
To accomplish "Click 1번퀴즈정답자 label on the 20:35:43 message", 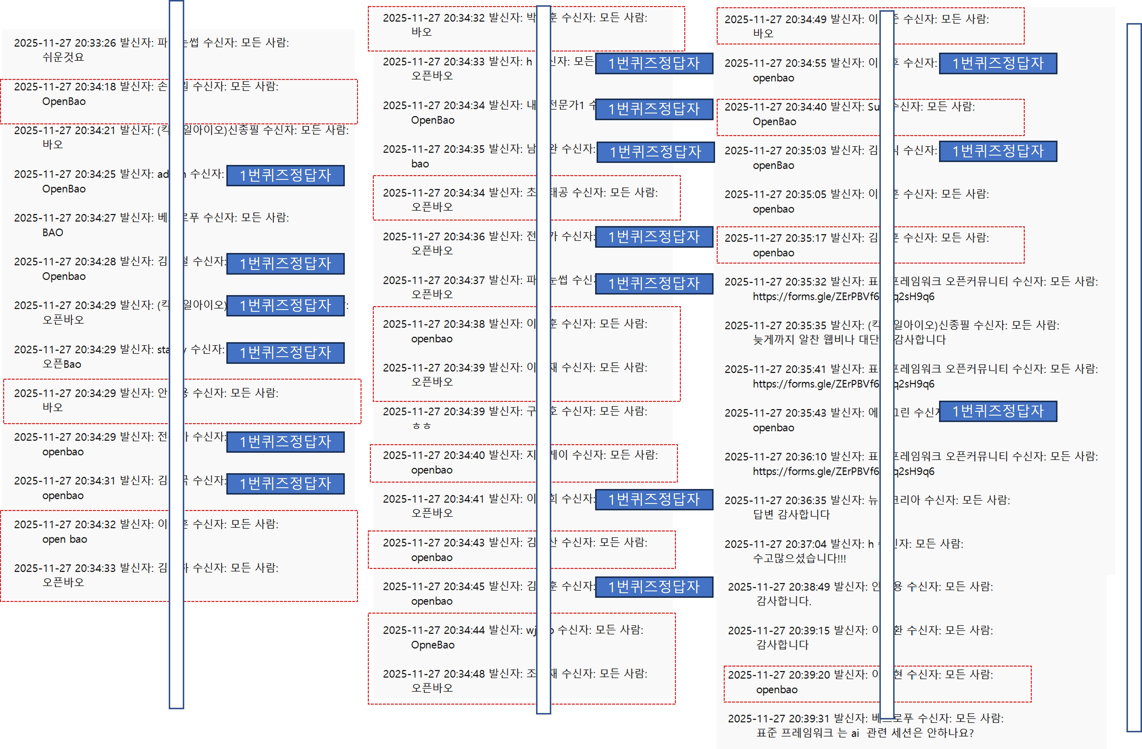I will (998, 411).
